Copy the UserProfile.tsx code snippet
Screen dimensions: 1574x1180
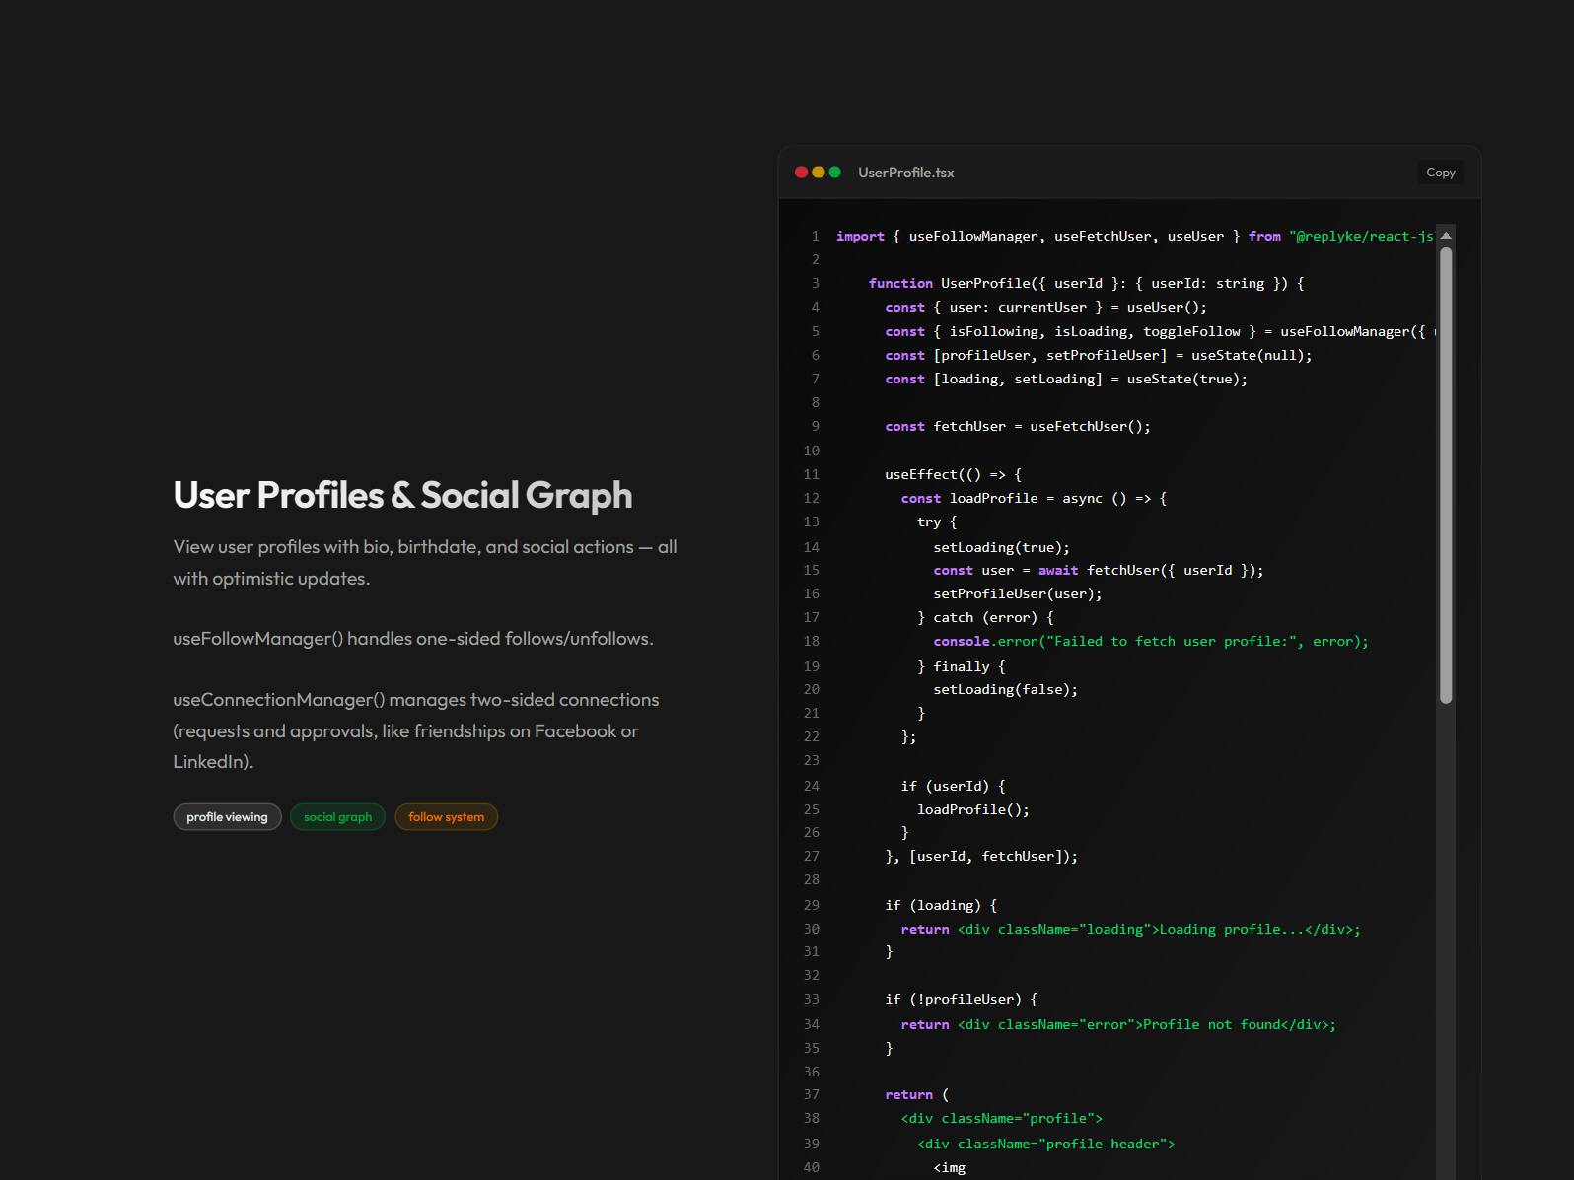click(1440, 173)
